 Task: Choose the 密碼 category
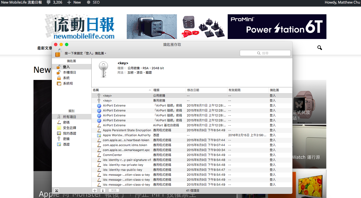tap(66, 122)
